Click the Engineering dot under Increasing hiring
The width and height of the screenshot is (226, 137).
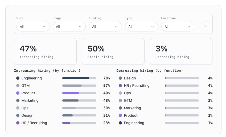pos(18,78)
